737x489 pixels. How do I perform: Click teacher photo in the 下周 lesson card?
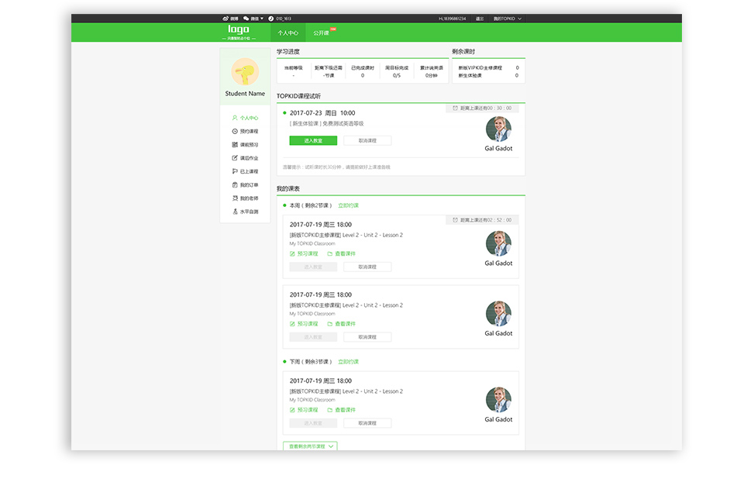click(x=499, y=400)
